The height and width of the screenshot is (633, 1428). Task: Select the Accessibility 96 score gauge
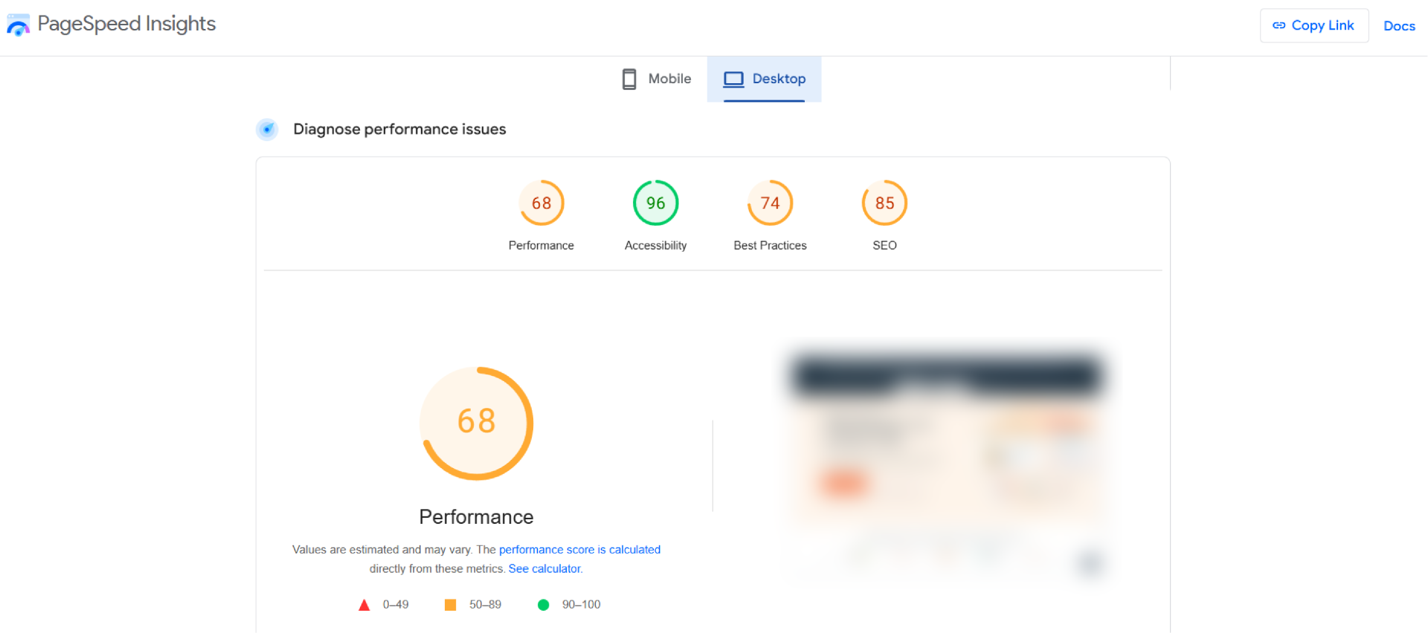(x=655, y=203)
